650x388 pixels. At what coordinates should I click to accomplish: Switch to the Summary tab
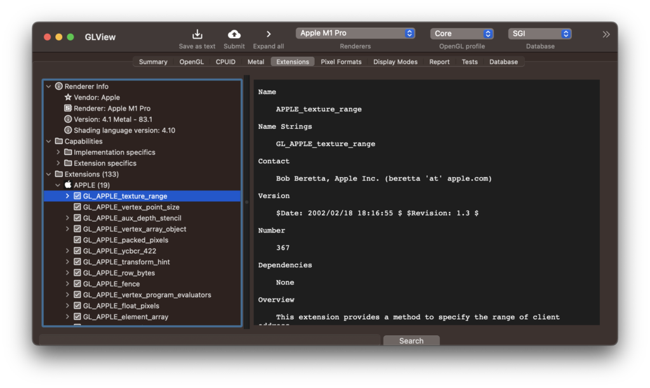[153, 62]
